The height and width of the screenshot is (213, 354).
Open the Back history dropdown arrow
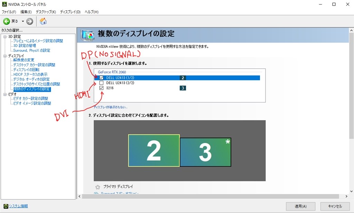pyautogui.click(x=23, y=21)
